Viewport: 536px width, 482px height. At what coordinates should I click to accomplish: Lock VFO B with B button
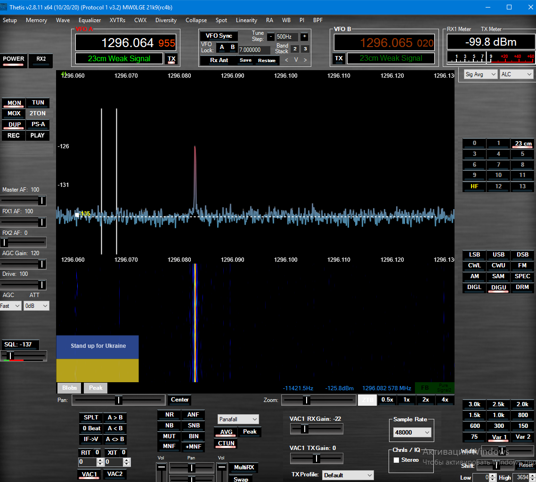coord(233,47)
